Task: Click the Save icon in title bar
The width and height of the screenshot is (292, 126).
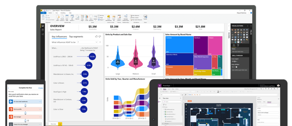Action: tap(44, 11)
